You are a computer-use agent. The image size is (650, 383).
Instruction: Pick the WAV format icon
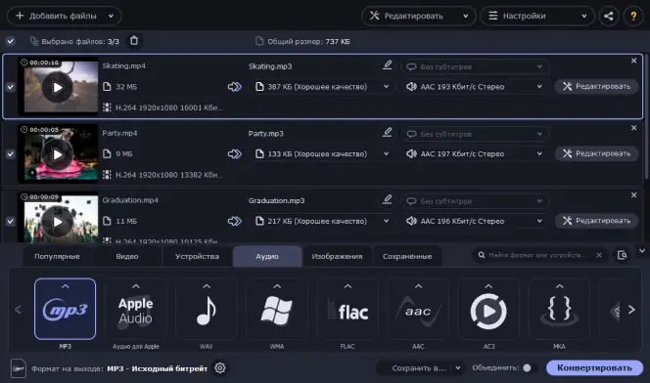tap(206, 309)
